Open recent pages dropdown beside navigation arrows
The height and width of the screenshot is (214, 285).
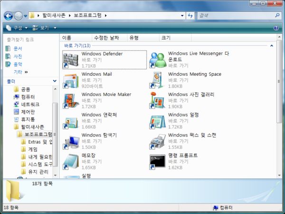(26, 16)
